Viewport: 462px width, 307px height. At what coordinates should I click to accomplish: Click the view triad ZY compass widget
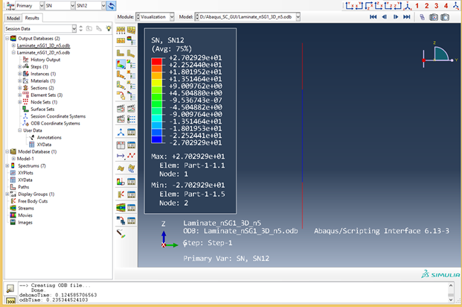(438, 55)
